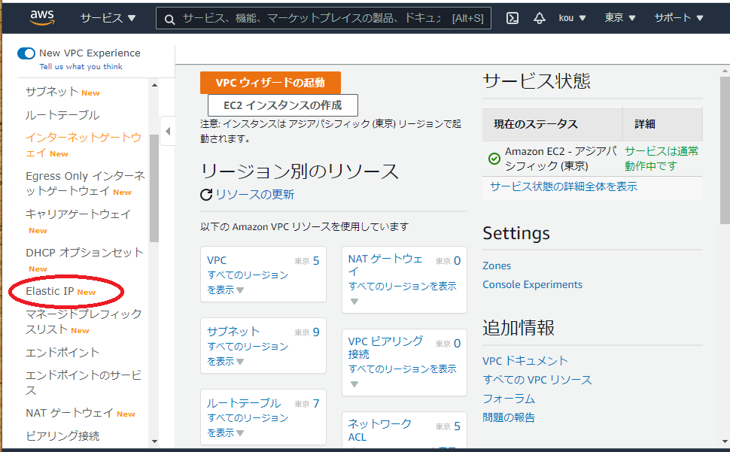Open the notifications bell icon
The width and height of the screenshot is (730, 452).
pos(539,18)
